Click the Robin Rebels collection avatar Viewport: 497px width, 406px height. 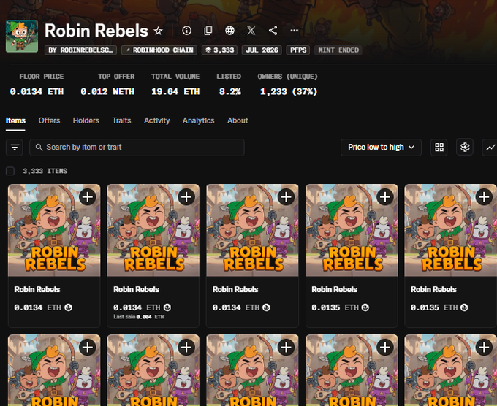tap(22, 36)
